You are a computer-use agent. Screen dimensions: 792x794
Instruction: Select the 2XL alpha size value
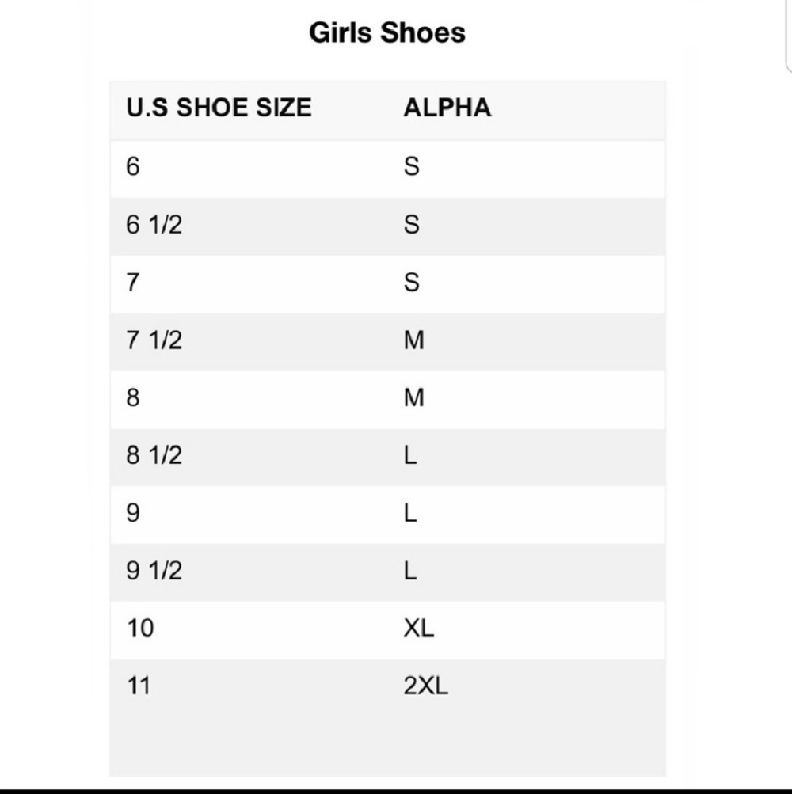point(426,686)
